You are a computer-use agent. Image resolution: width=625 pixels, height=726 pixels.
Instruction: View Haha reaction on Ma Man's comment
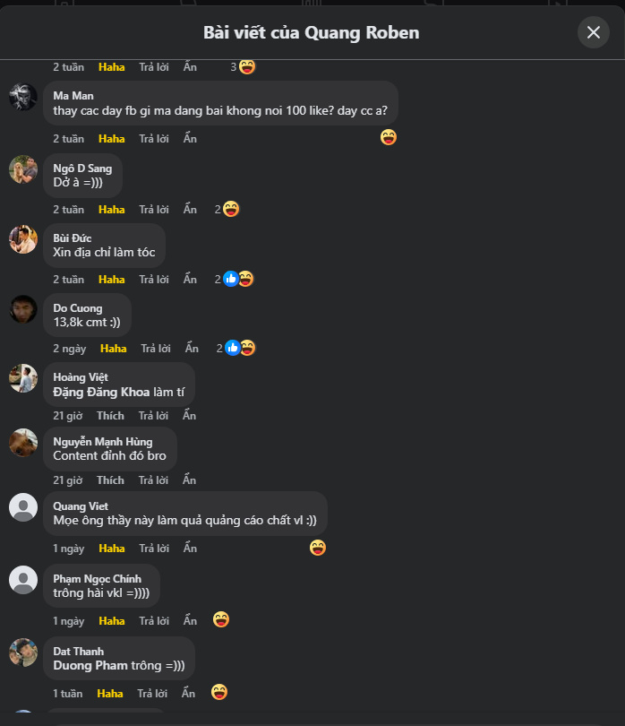pos(388,138)
